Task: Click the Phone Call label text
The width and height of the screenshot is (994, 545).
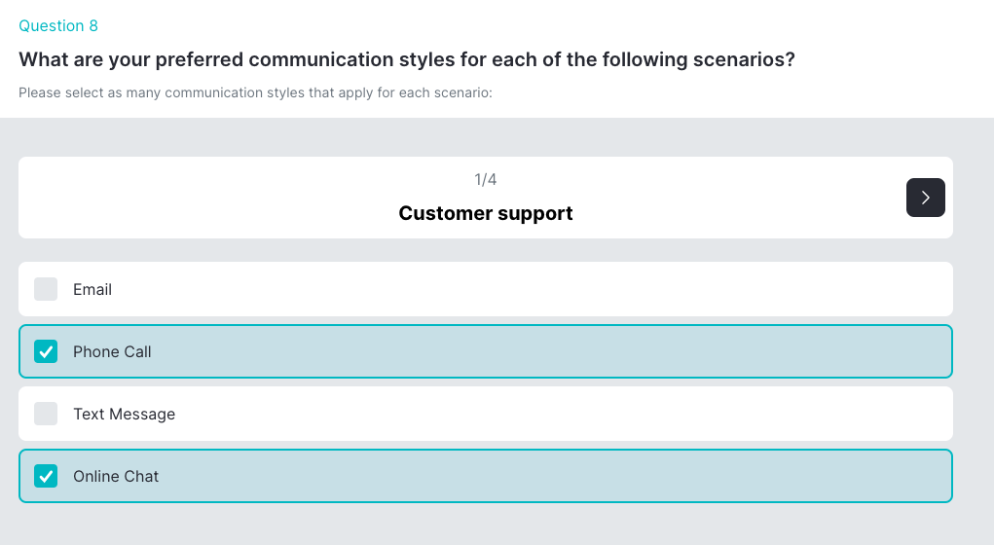Action: point(112,351)
